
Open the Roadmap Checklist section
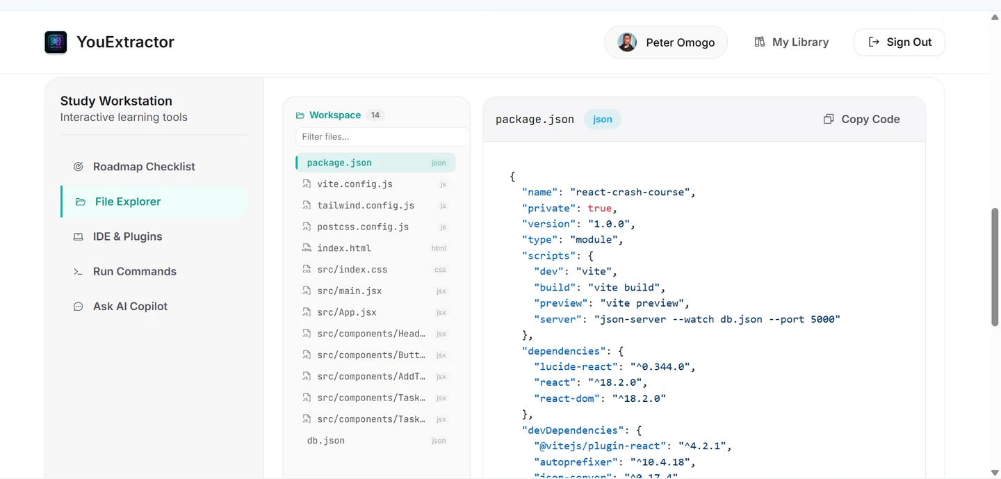click(154, 167)
